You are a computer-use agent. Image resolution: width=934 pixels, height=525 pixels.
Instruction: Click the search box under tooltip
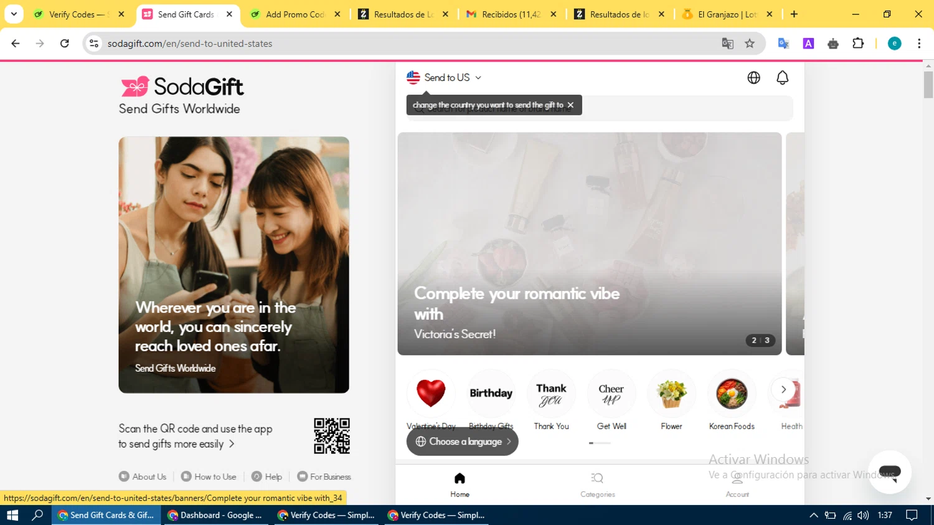click(x=600, y=108)
